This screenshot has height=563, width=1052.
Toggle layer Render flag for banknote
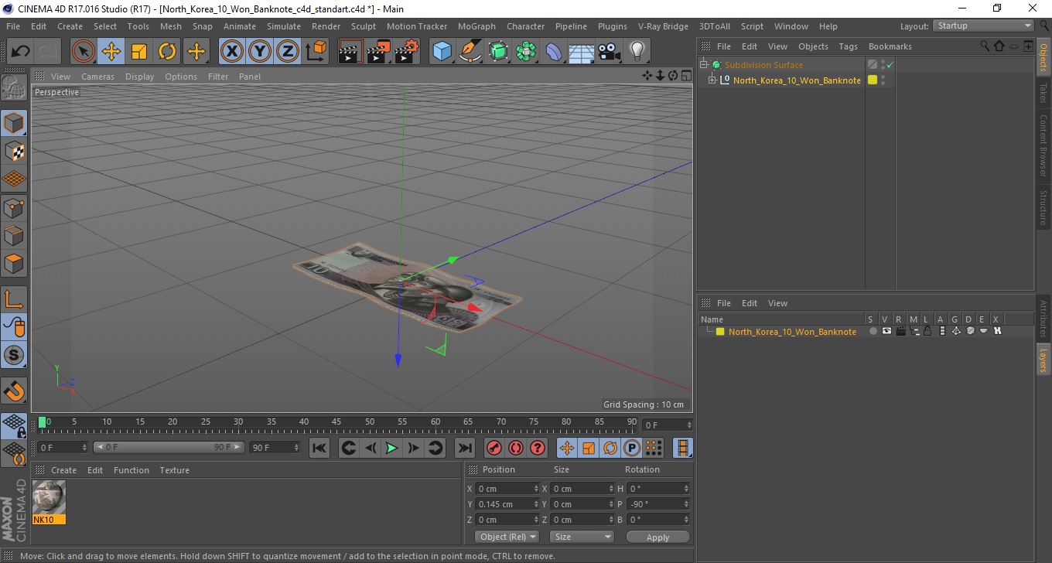900,331
